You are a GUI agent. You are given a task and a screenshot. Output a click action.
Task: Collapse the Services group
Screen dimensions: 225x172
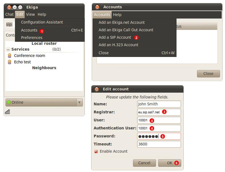[8, 49]
